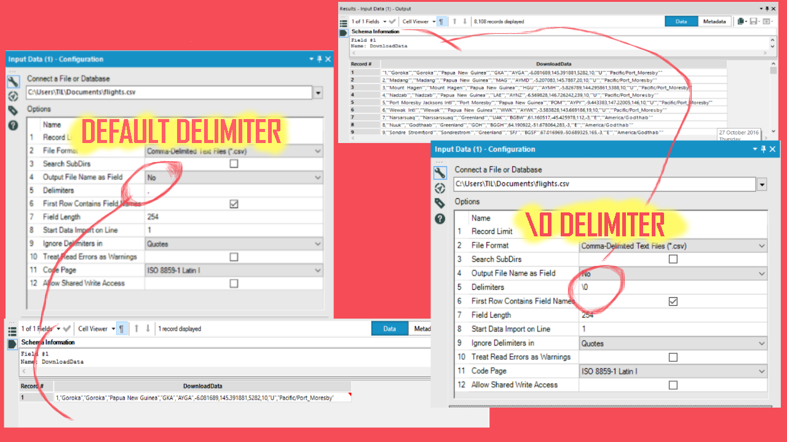
Task: Enable Search SubDirs in the default-delimiter Configuration window
Action: (x=234, y=164)
